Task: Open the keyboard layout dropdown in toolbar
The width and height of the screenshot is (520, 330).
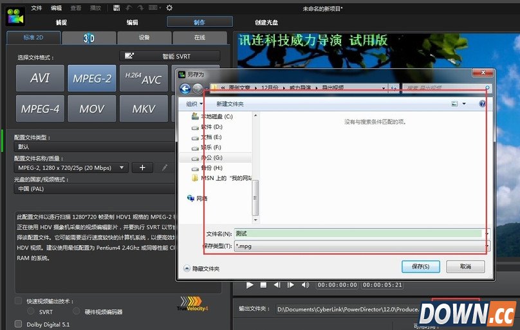Action: pos(155,8)
